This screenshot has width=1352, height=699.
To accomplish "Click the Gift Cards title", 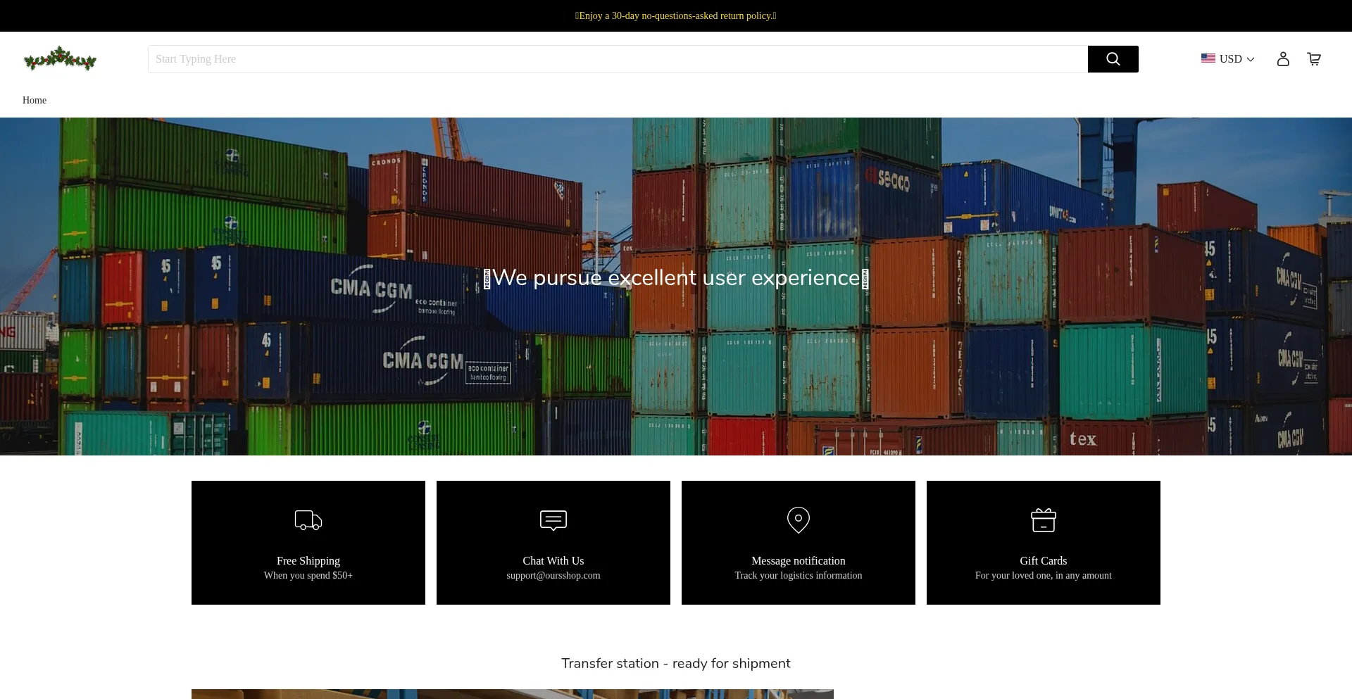I will point(1044,560).
